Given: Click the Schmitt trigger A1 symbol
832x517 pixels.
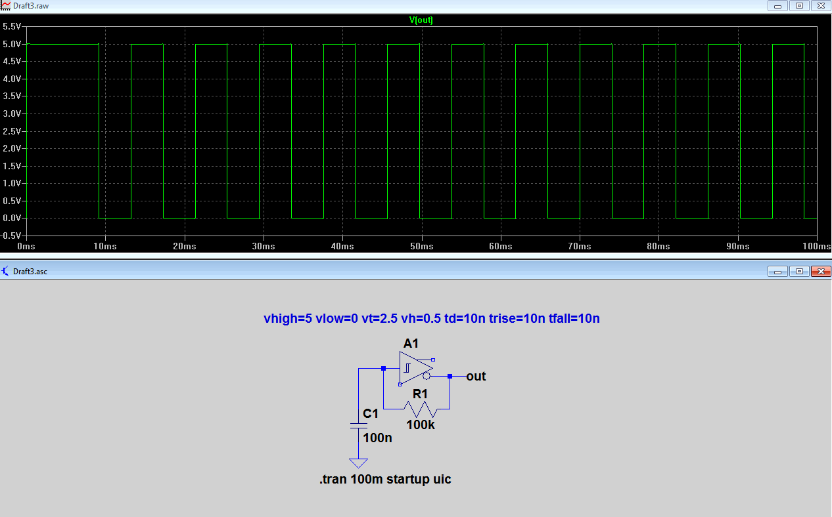Looking at the screenshot, I should [415, 368].
